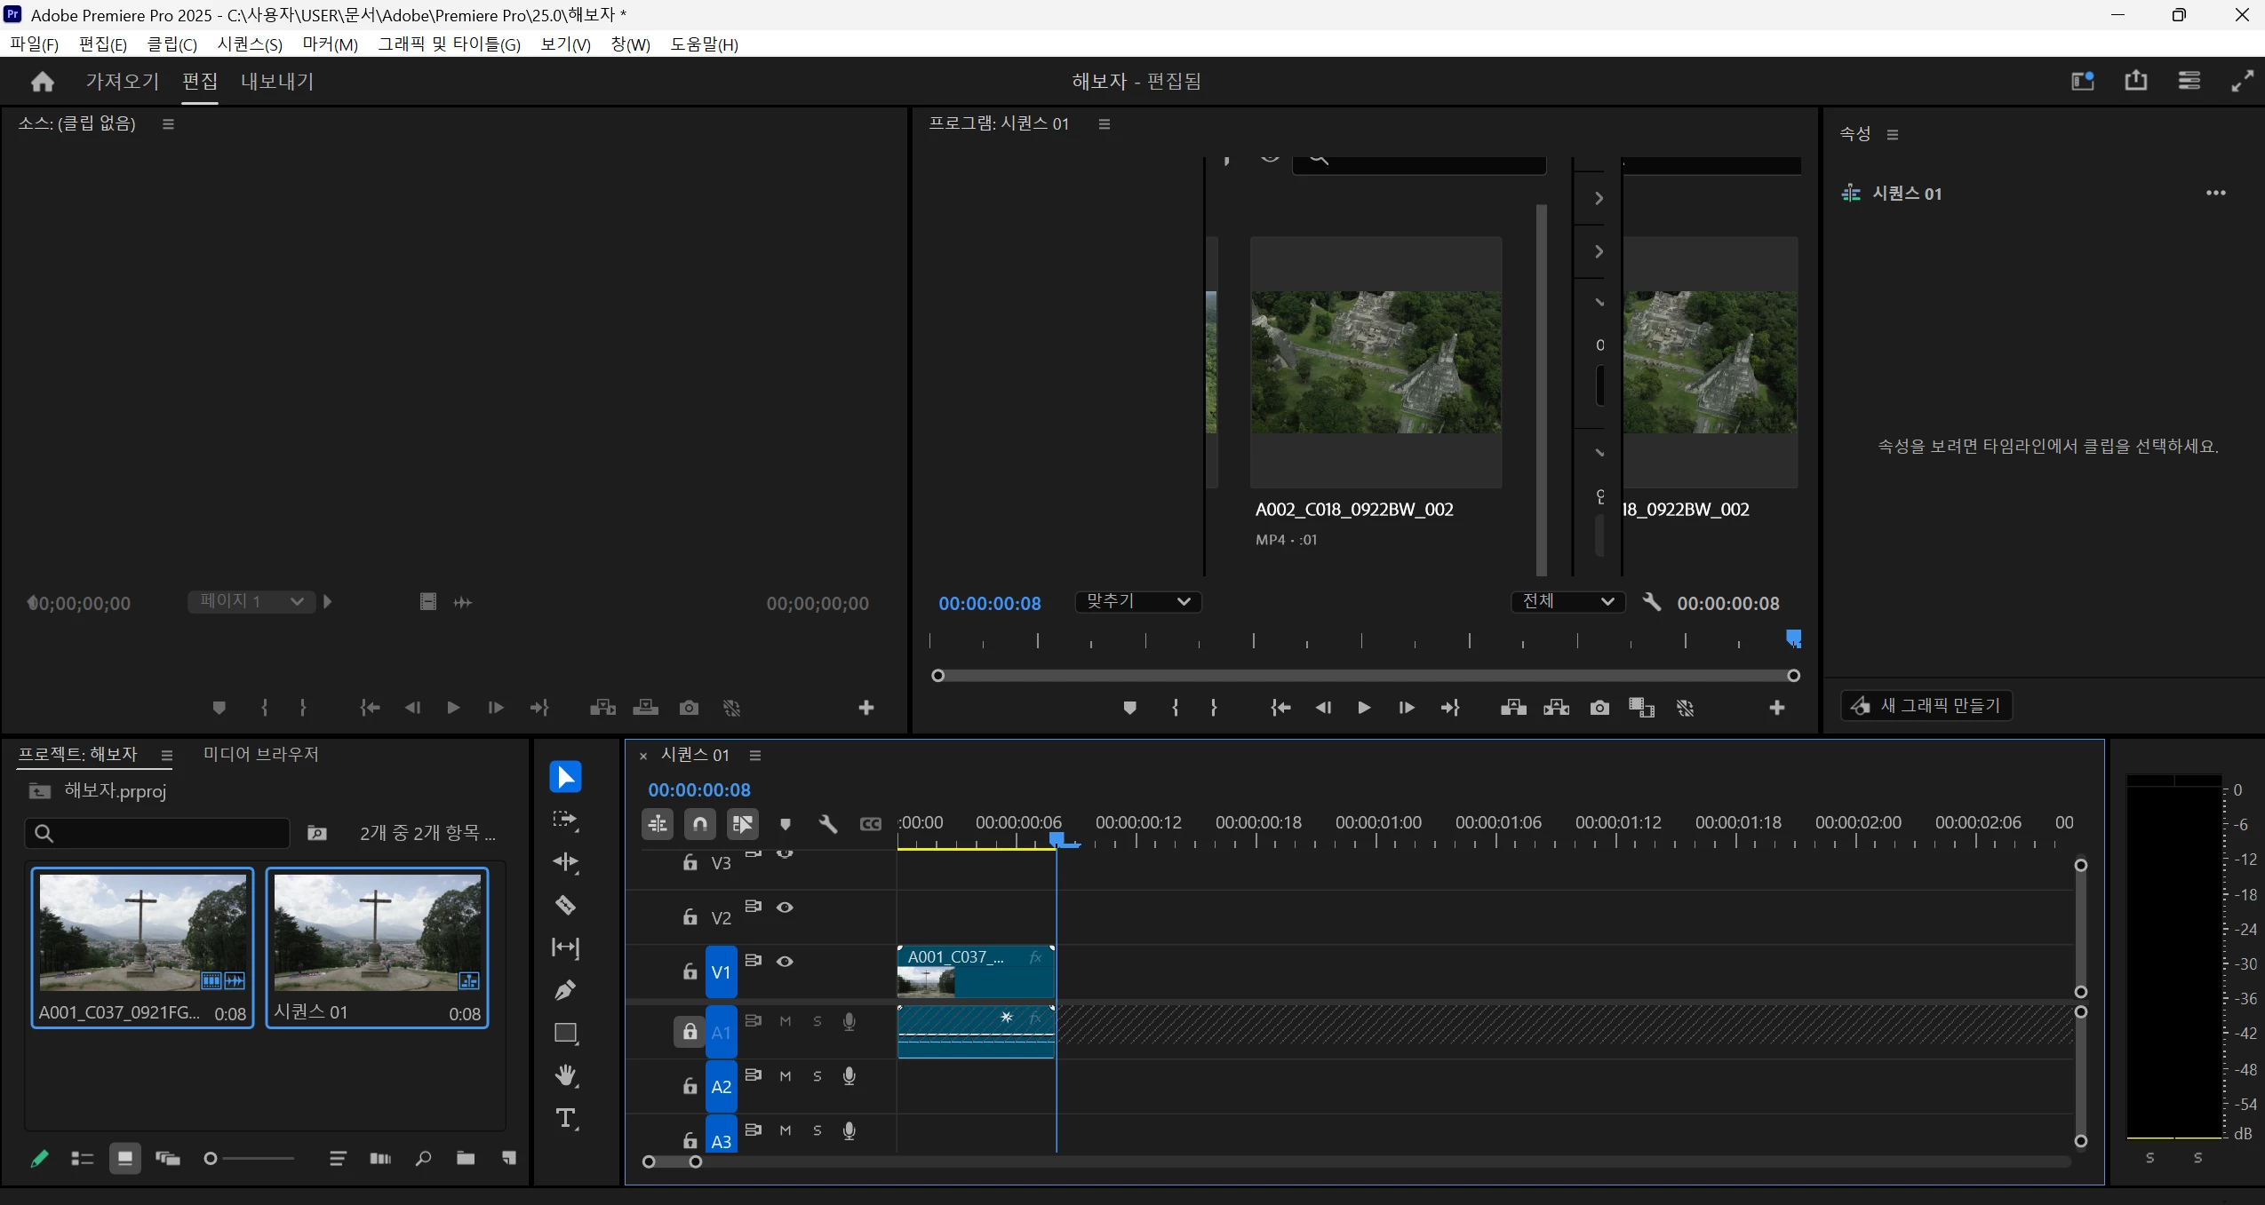Screen dimensions: 2265x1205
Task: Select the Razor tool
Action: (565, 905)
